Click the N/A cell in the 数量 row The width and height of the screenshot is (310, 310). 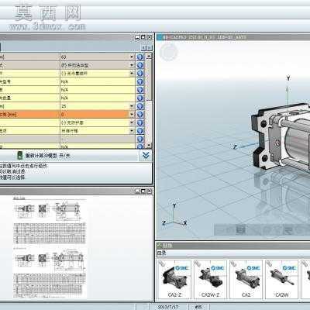pos(98,98)
